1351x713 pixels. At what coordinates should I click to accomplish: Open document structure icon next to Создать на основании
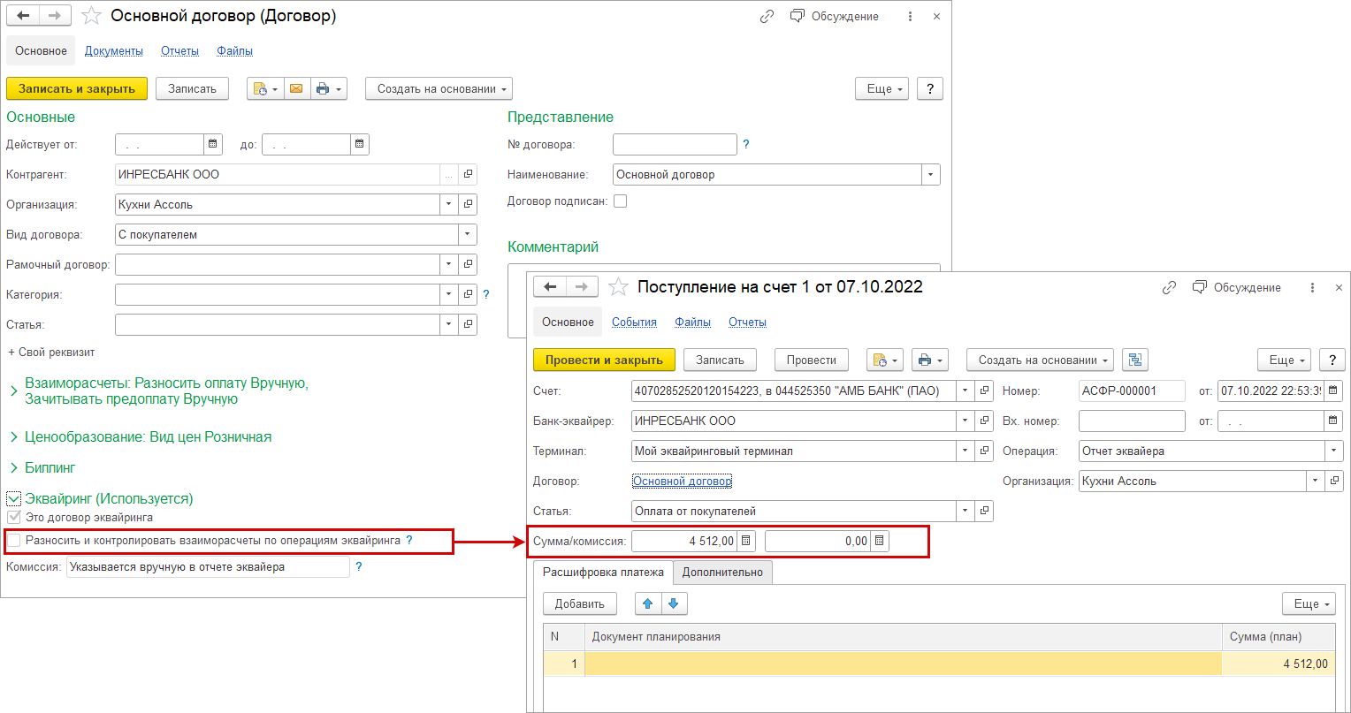(x=1135, y=360)
